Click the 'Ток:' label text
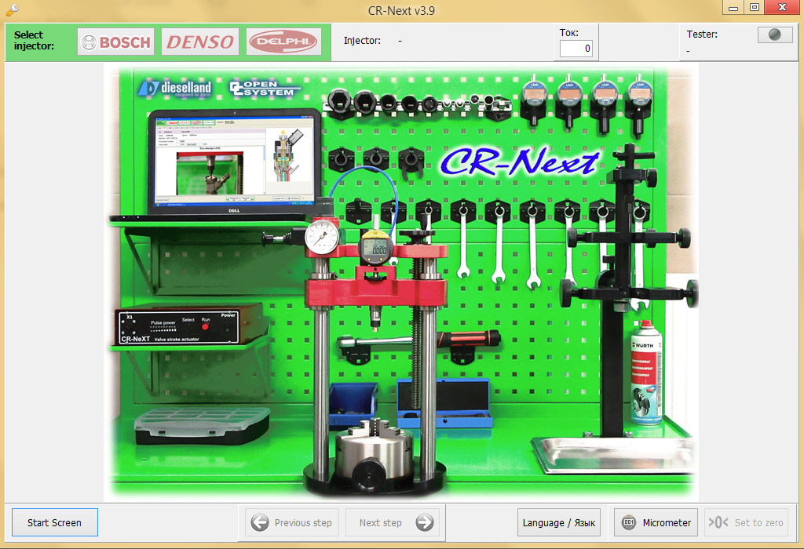 (569, 33)
